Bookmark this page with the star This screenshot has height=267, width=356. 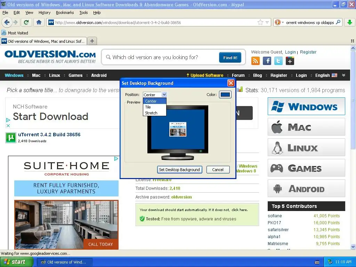click(260, 22)
